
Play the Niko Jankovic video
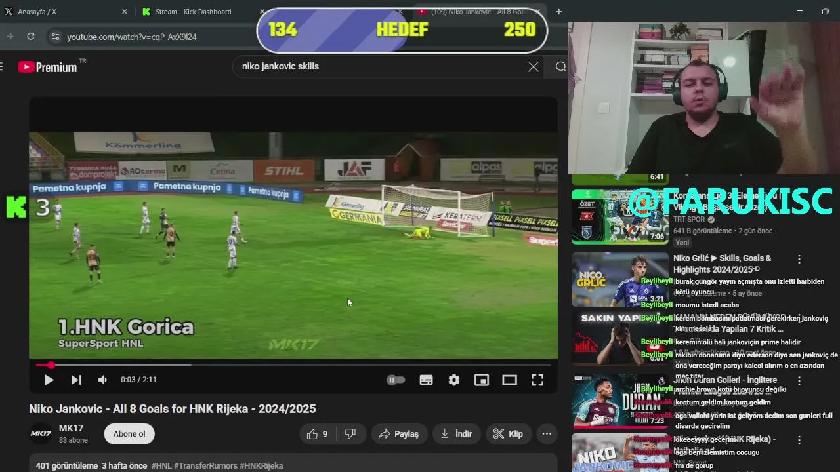49,380
